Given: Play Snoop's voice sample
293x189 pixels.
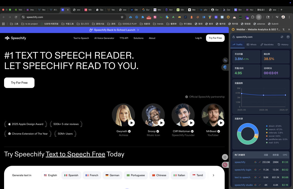Looking at the screenshot, I should [161, 123].
